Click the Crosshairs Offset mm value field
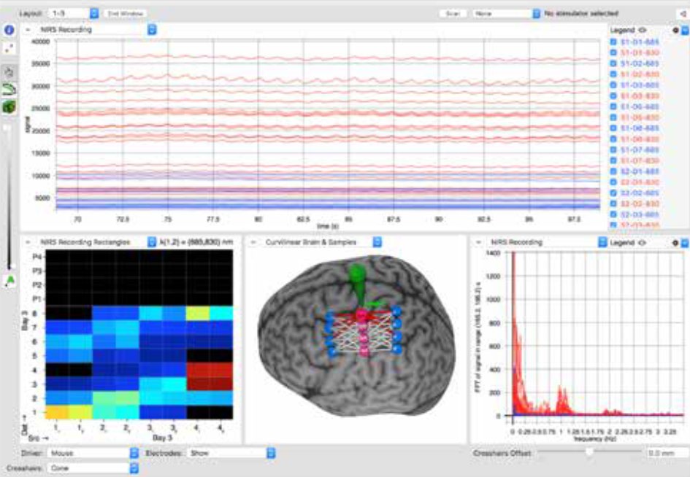Viewport: 690px width, 477px height. (667, 453)
